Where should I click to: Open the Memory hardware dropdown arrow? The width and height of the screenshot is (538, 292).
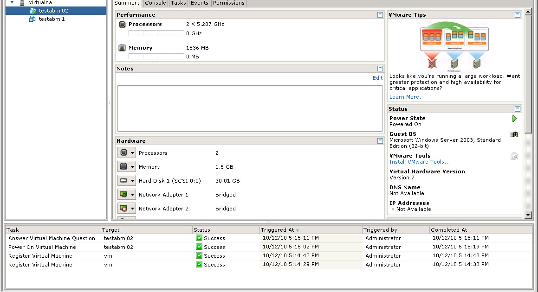pos(132,167)
